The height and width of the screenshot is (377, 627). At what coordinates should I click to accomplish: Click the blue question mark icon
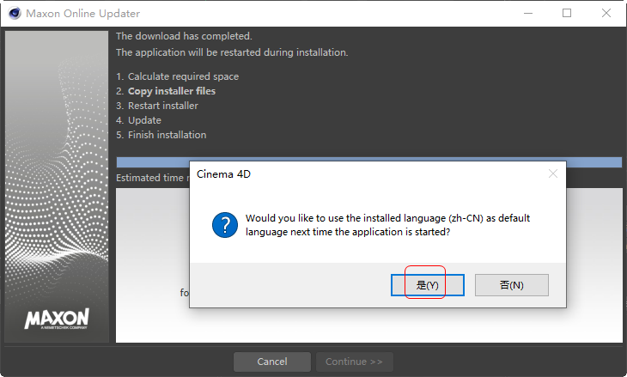224,225
